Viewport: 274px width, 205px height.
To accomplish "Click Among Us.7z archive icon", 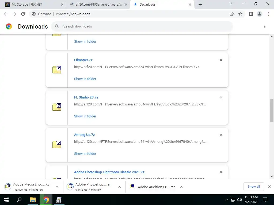I will tap(57, 144).
